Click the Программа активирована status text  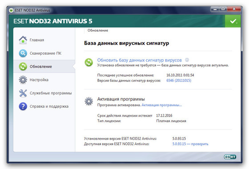pyautogui.click(x=119, y=105)
